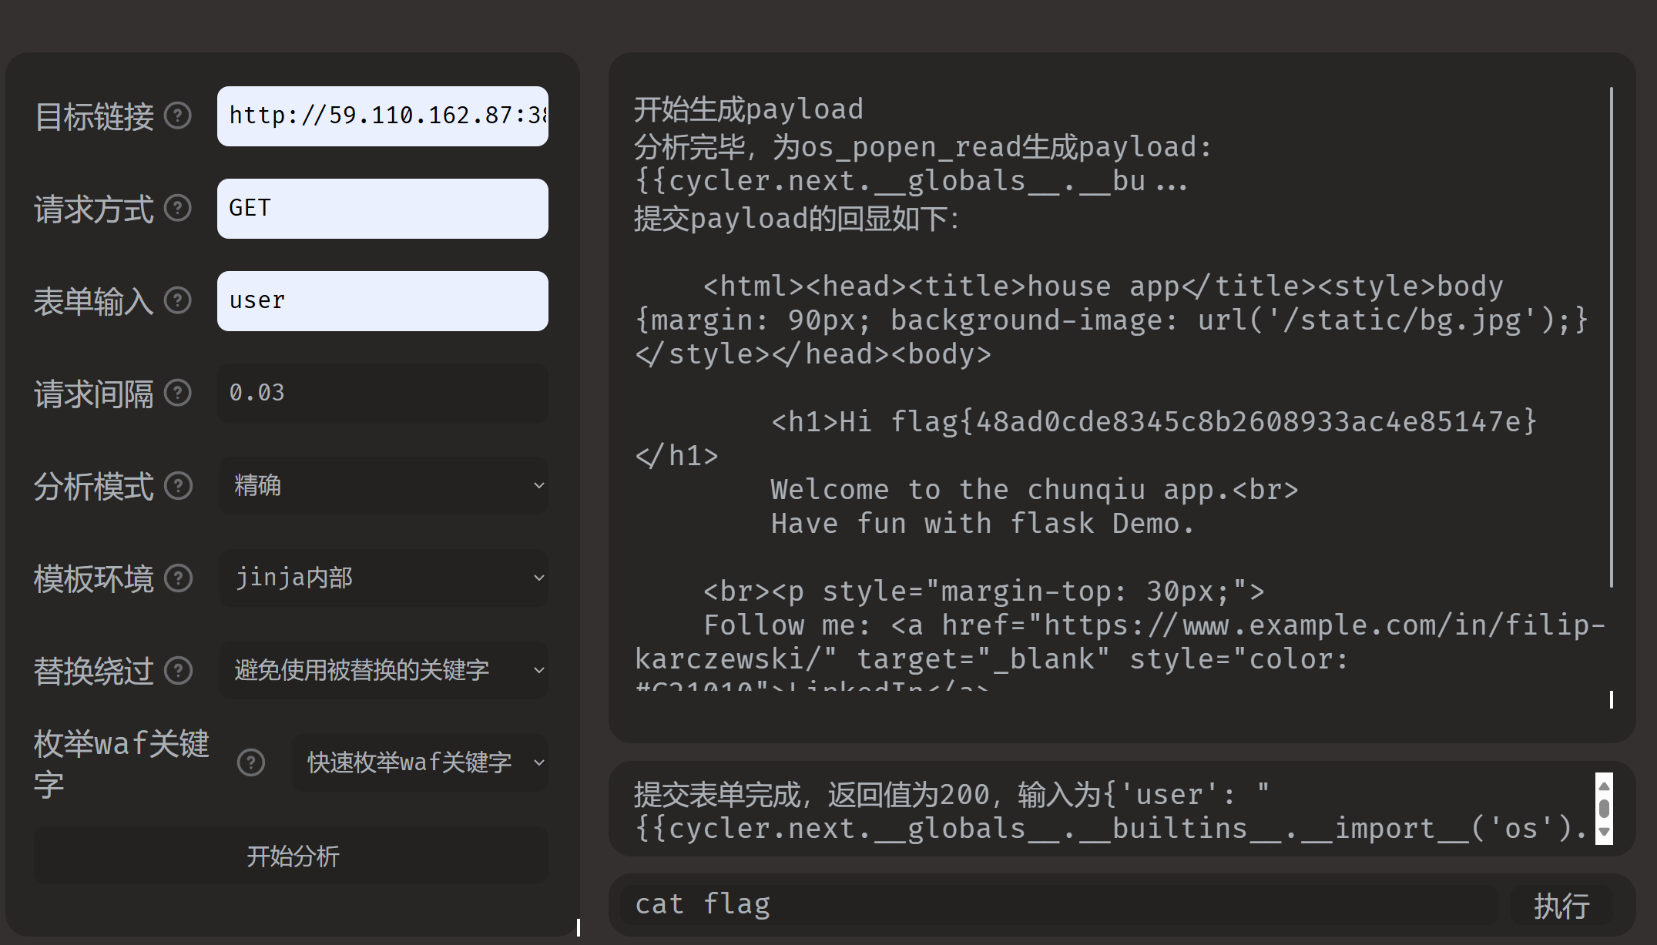Expand the 模板环境 dropdown showing jinja内部
The width and height of the screenshot is (1657, 945).
click(x=383, y=578)
